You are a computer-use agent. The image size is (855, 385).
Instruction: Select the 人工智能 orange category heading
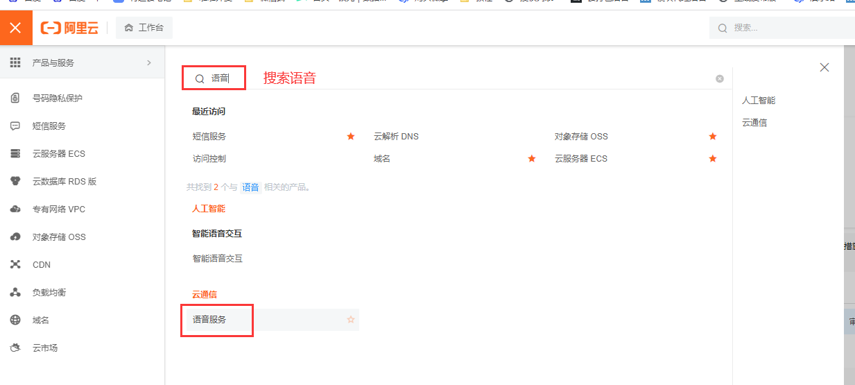tap(209, 209)
